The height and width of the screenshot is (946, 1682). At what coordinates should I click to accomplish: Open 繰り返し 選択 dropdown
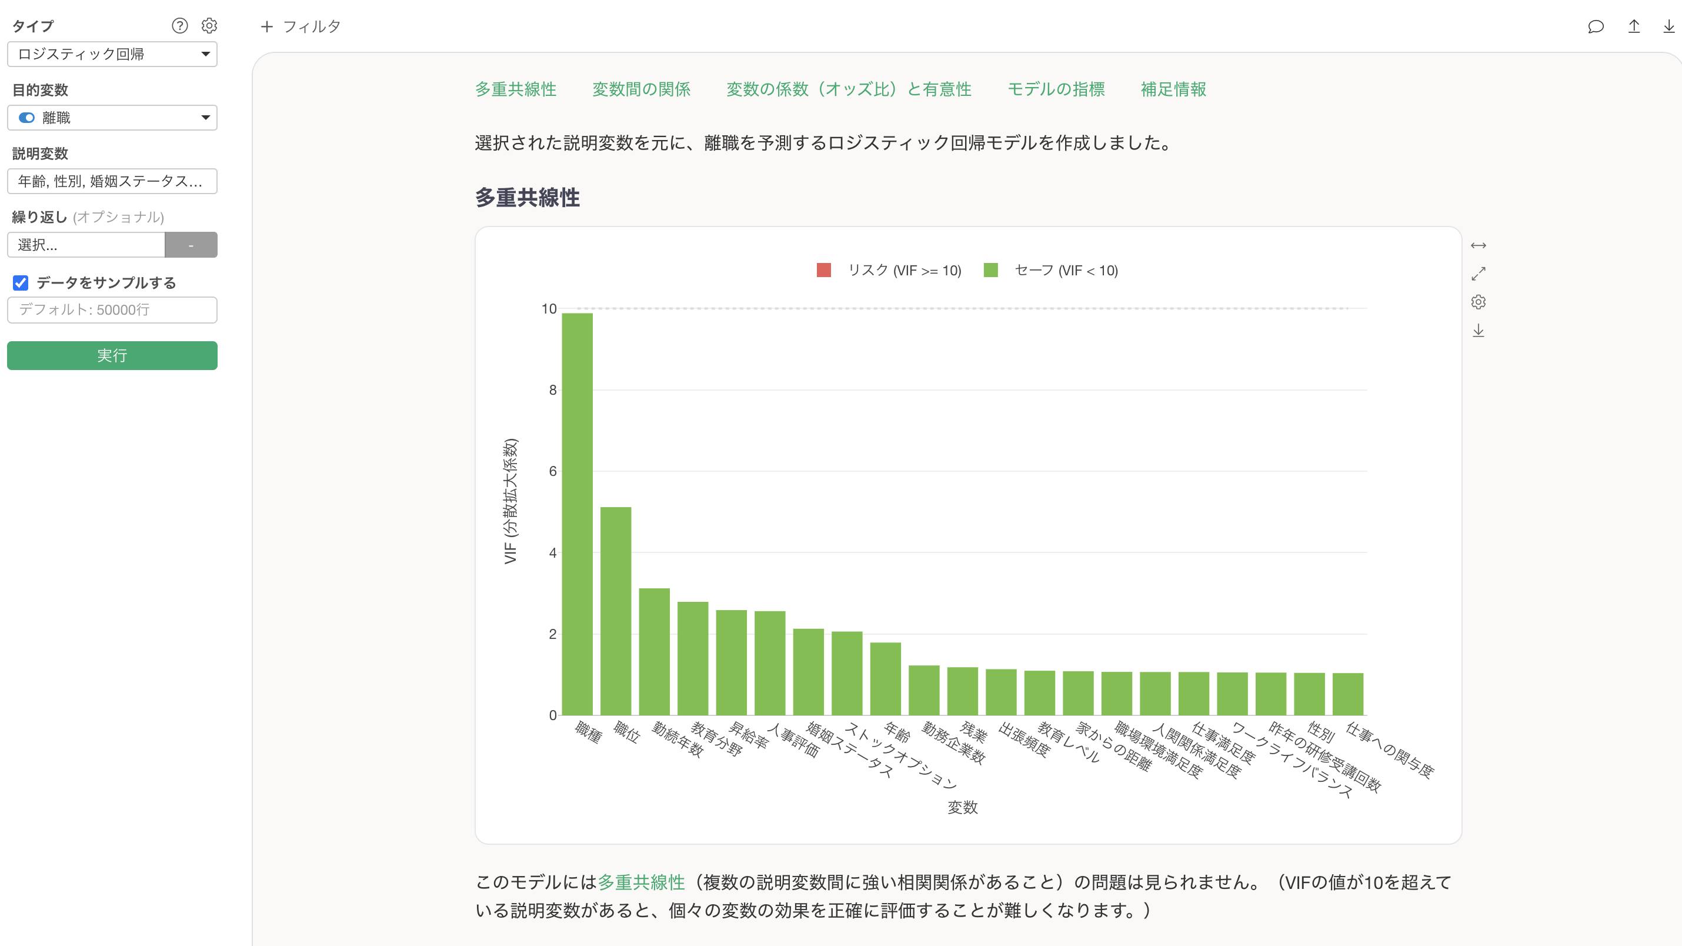tap(86, 245)
